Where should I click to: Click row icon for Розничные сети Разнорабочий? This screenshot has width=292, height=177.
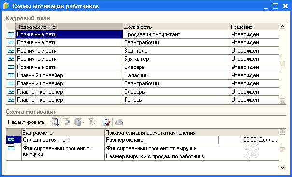[11, 42]
